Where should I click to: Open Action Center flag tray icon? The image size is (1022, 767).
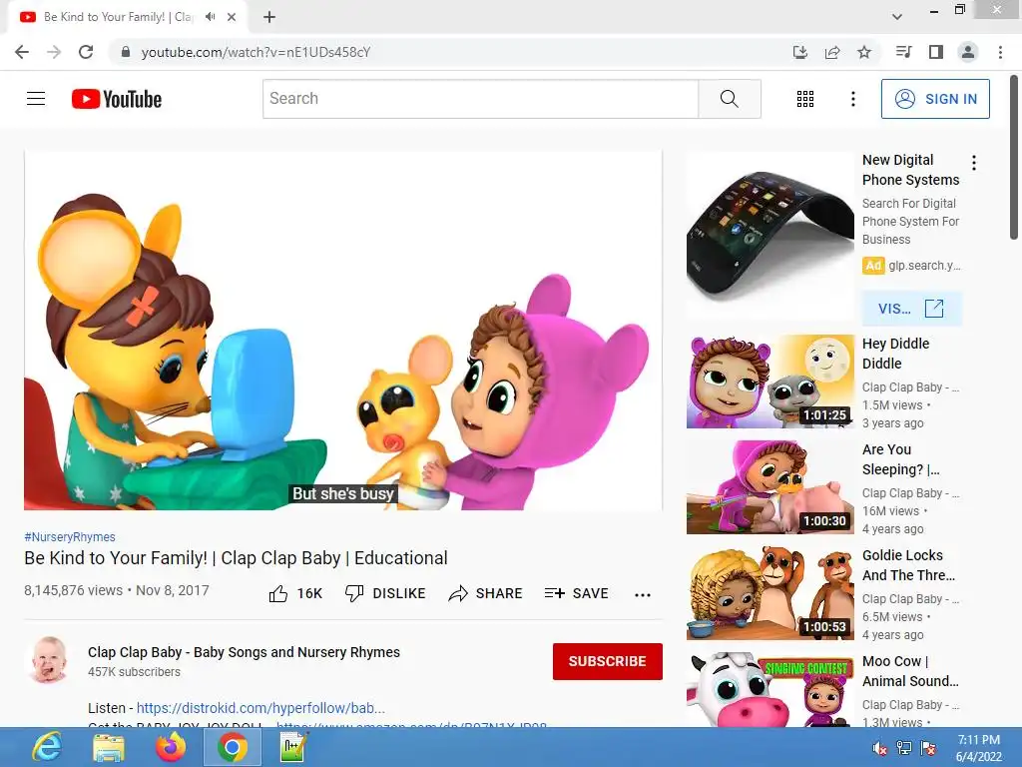point(928,748)
